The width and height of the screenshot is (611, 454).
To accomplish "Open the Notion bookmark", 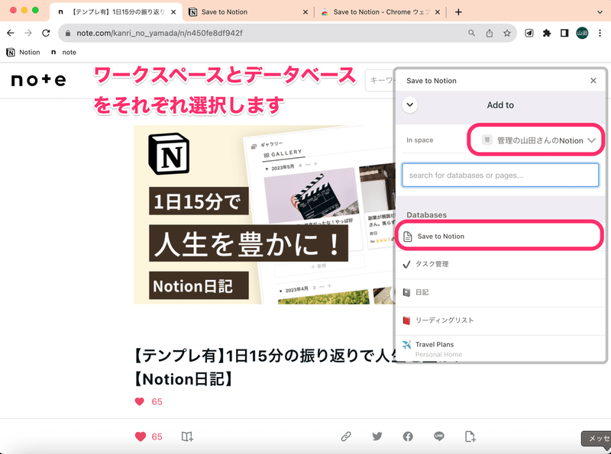I will click(24, 52).
